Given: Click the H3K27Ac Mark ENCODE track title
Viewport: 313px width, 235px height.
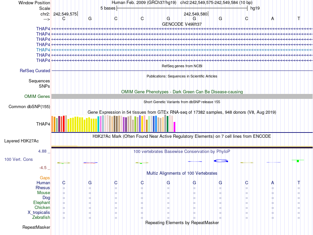Looking at the screenshot, I should click(x=182, y=136).
